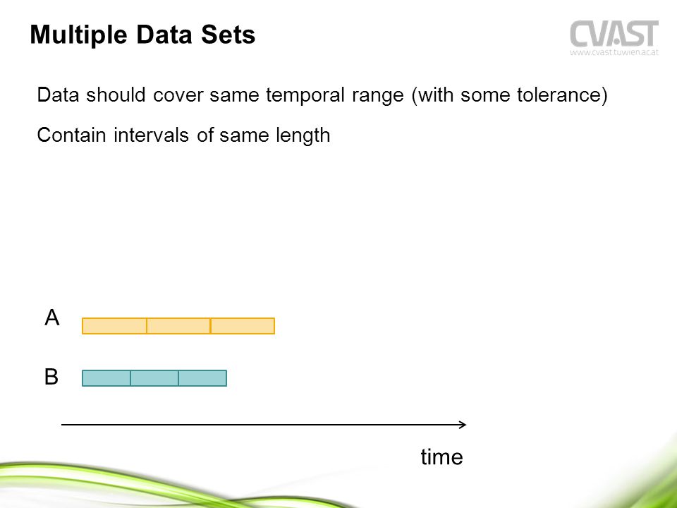Click the '(with some tolerance)' phrase
Viewport: 677px width, 508px height.
coord(509,95)
